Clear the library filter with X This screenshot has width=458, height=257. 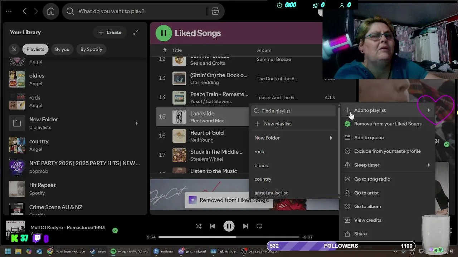point(14,49)
